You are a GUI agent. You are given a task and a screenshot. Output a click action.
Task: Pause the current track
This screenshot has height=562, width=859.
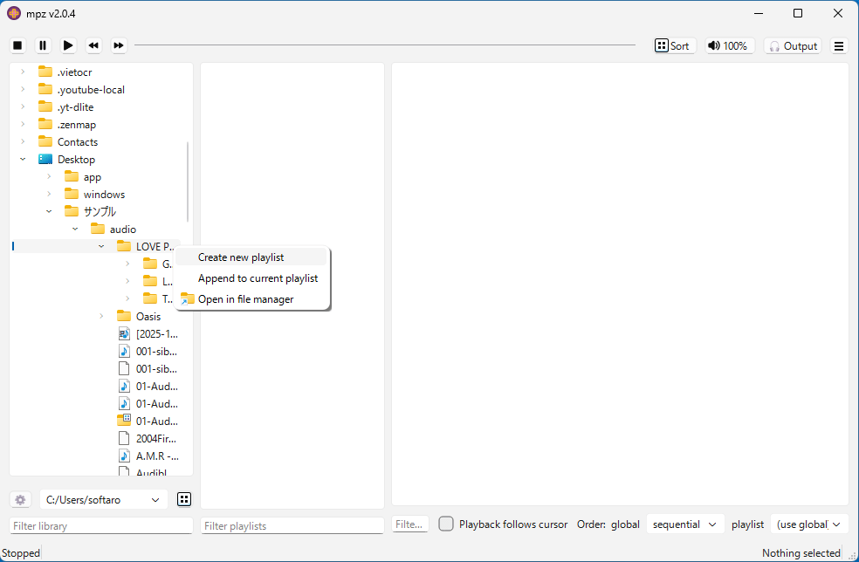pos(43,45)
